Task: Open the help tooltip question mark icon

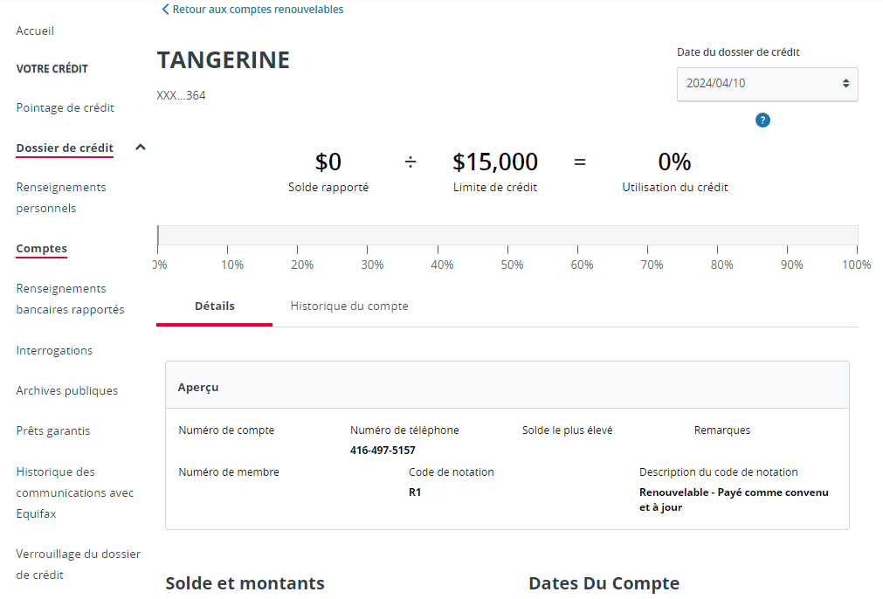Action: (762, 120)
